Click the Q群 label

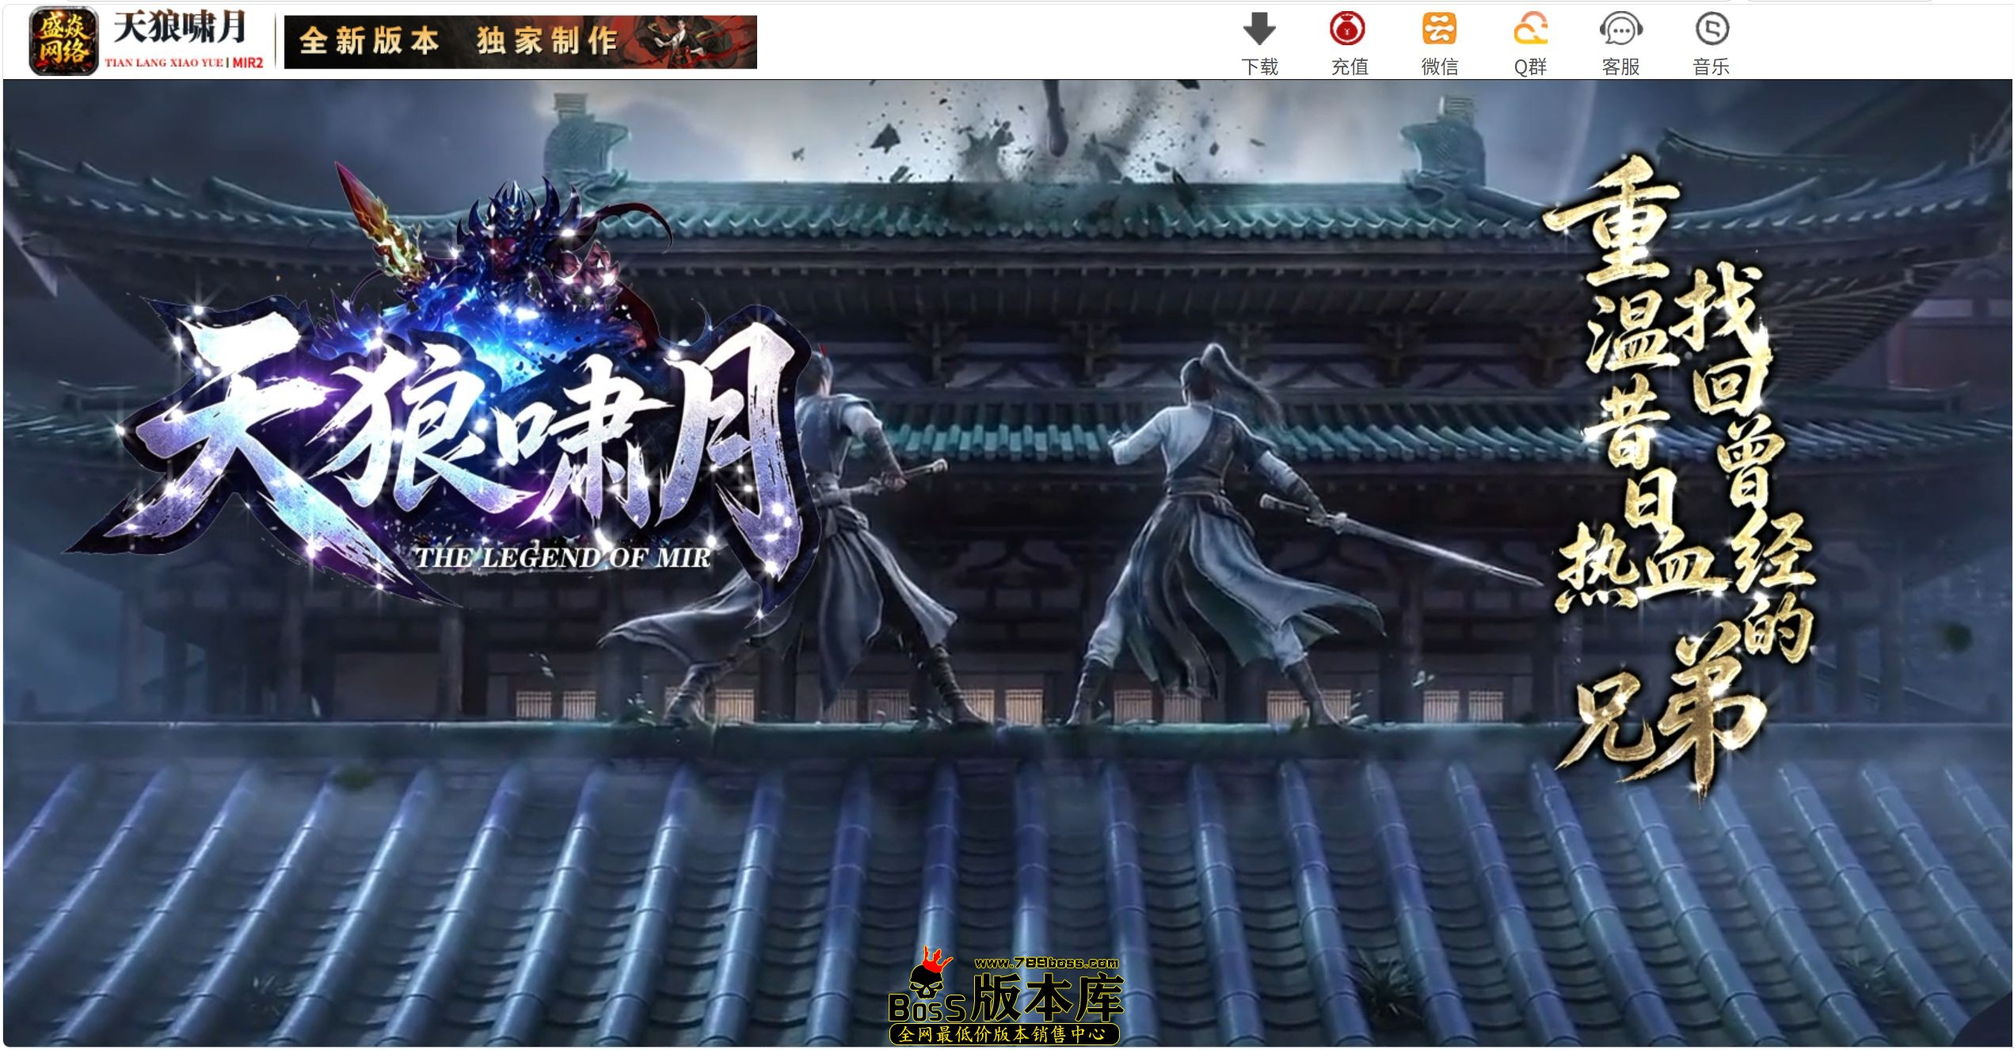point(1530,67)
